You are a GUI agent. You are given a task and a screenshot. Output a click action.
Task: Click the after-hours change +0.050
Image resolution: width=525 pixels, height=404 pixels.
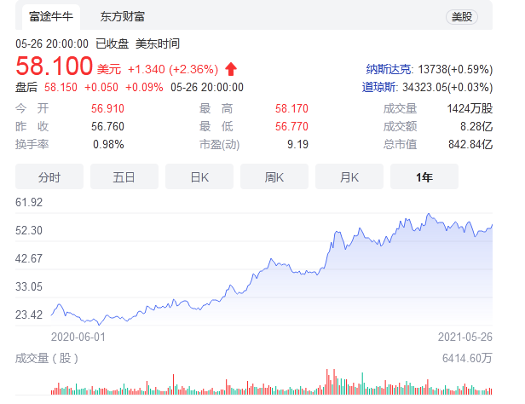pos(101,87)
